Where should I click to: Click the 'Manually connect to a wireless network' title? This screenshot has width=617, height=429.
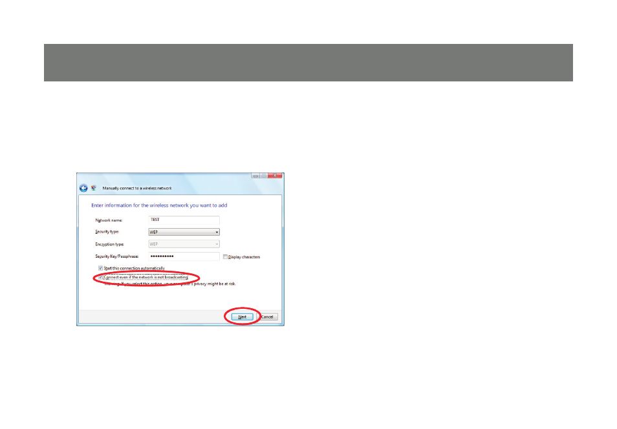pyautogui.click(x=137, y=189)
